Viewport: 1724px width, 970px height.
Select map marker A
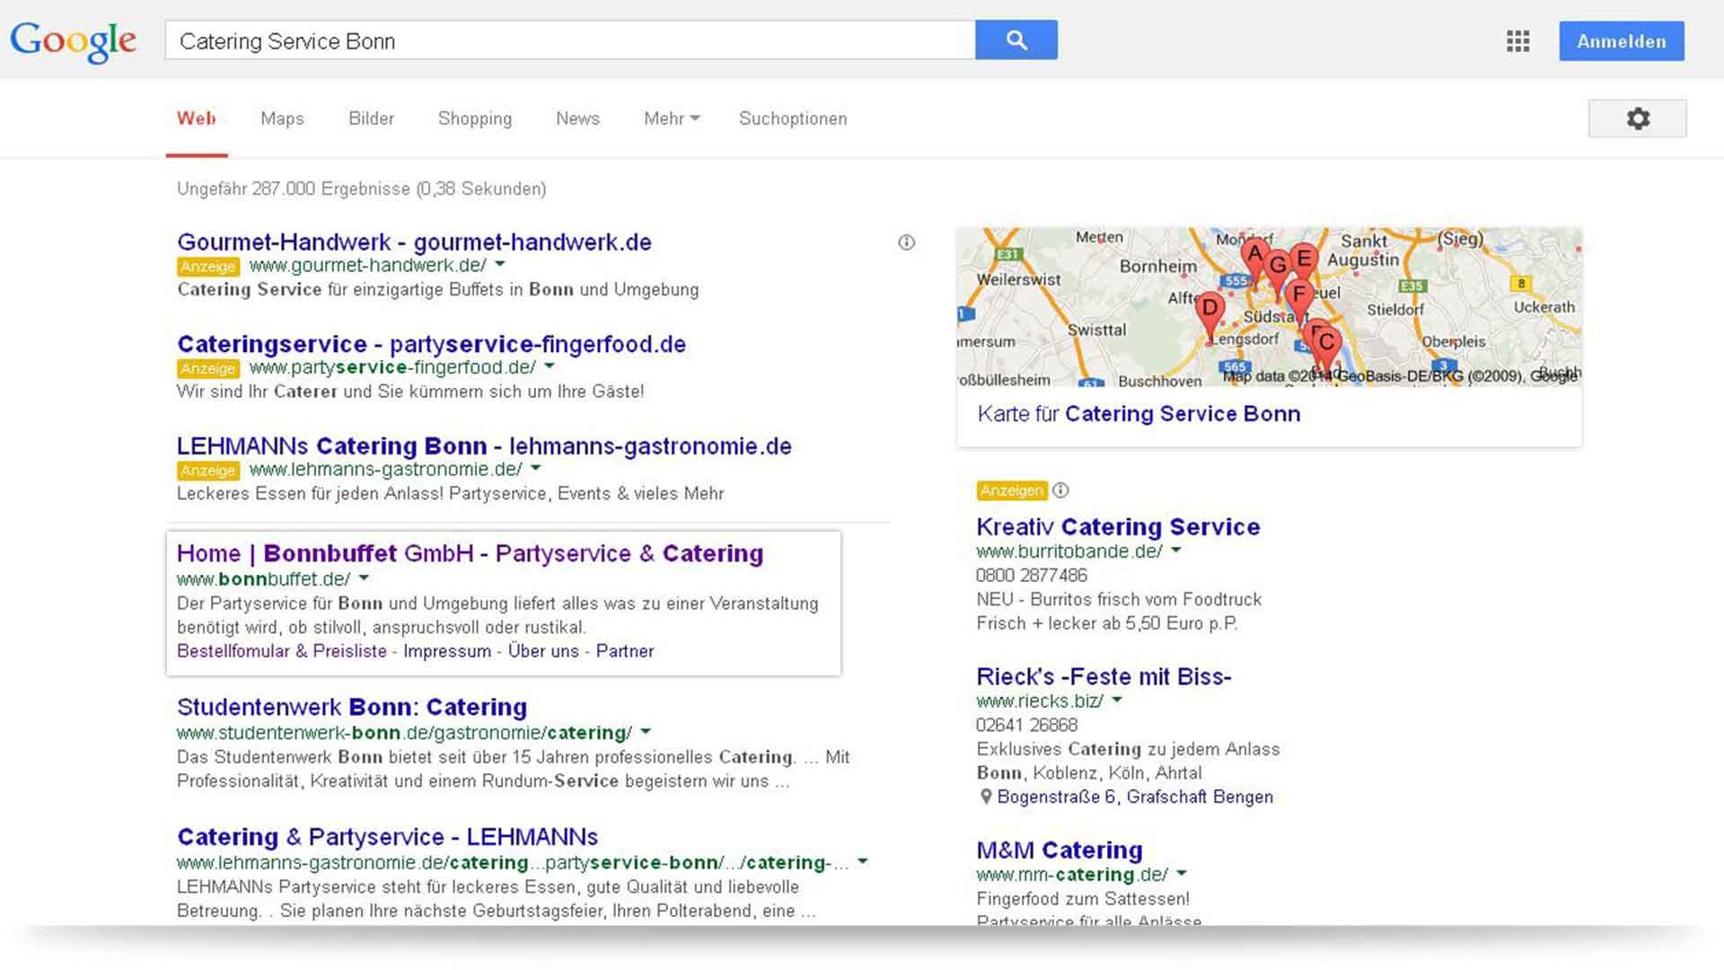point(1254,257)
